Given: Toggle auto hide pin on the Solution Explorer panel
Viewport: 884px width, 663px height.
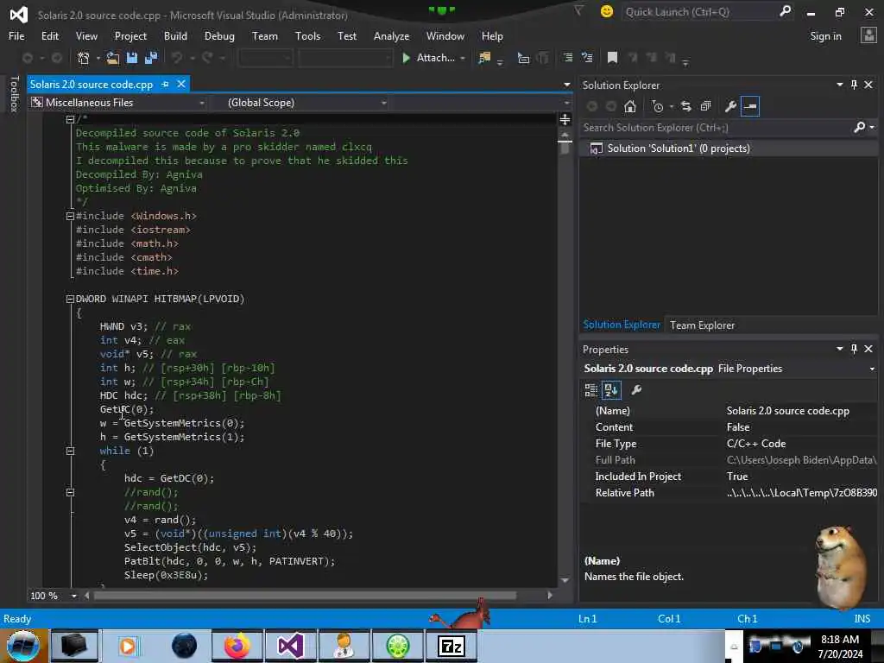Looking at the screenshot, I should (854, 85).
